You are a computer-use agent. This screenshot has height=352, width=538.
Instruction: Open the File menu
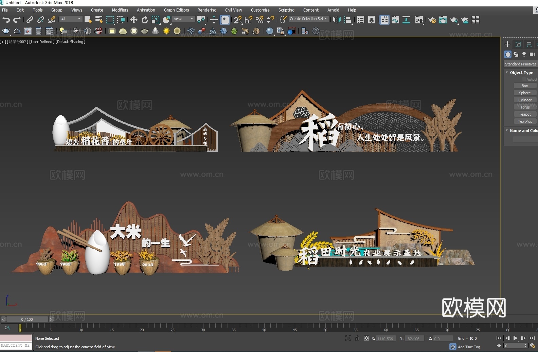(x=5, y=10)
